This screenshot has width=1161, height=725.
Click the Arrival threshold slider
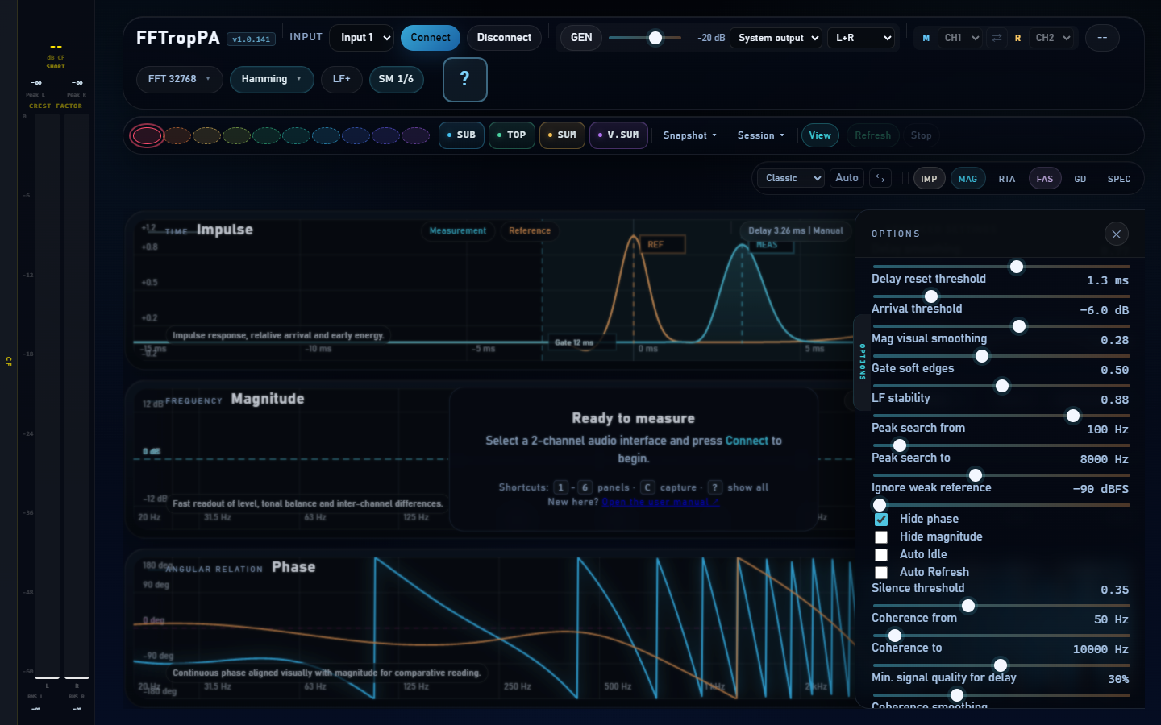pyautogui.click(x=1001, y=326)
